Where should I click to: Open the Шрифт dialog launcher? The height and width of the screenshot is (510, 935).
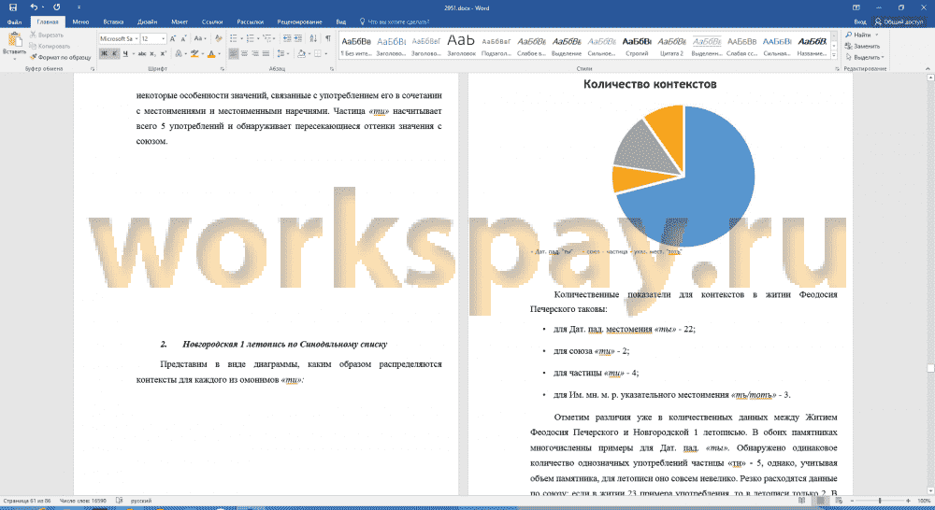pyautogui.click(x=223, y=69)
